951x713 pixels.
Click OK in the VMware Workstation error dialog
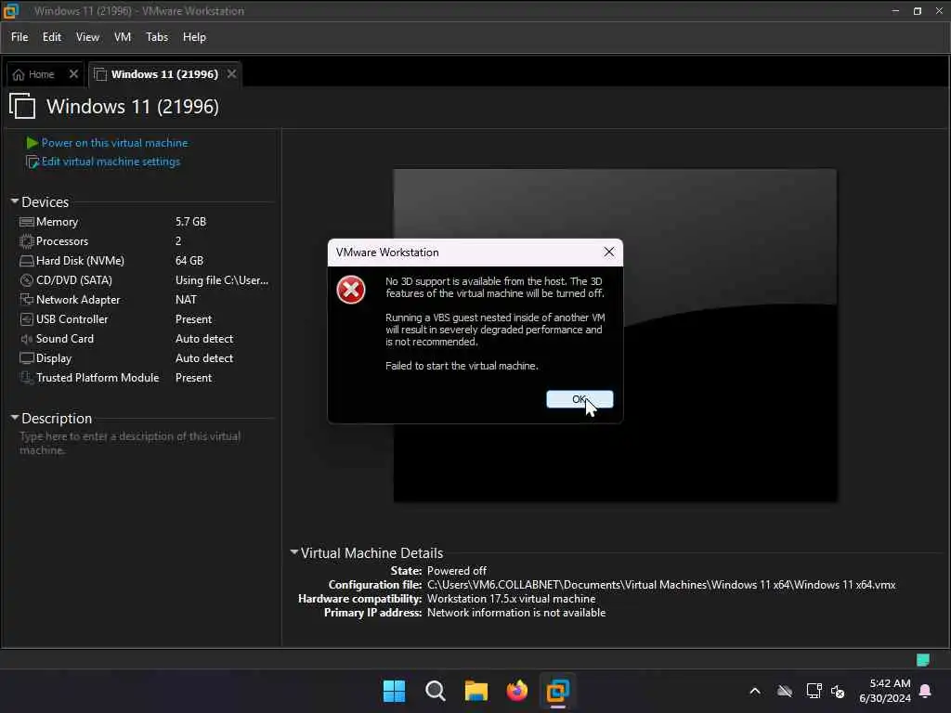pyautogui.click(x=580, y=399)
